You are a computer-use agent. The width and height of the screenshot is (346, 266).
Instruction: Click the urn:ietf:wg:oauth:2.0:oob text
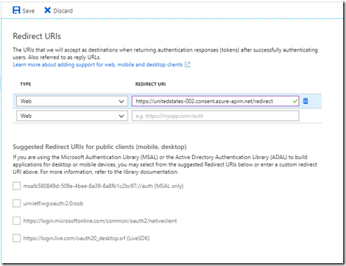click(53, 203)
